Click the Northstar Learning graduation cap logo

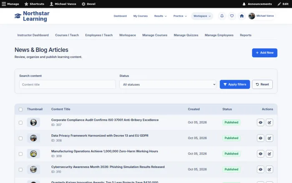coord(18,16)
